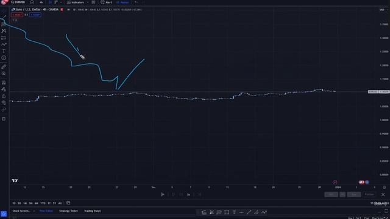Toggle hide all drawings eye icon
Viewport: 390px width, 219px height.
point(4,103)
